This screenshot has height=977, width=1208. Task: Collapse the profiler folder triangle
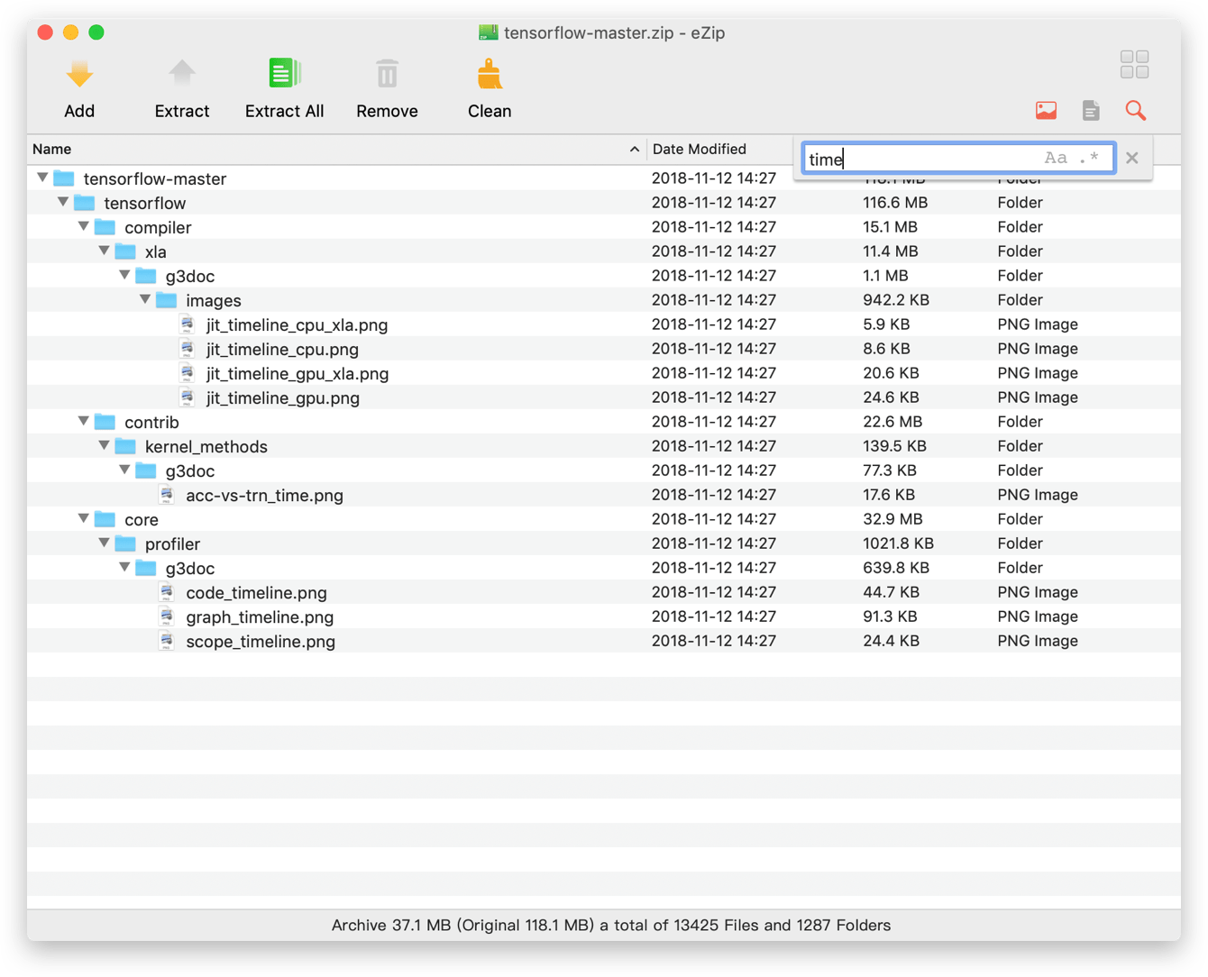[x=105, y=543]
